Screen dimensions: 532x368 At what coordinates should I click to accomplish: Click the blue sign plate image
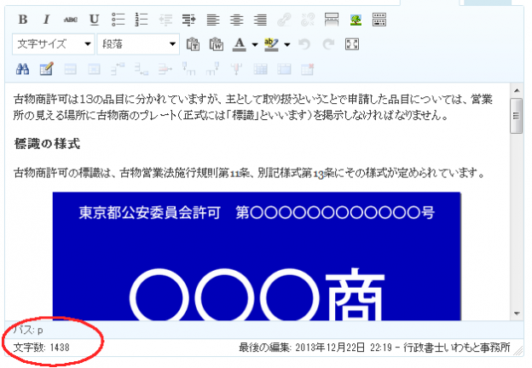tap(257, 256)
